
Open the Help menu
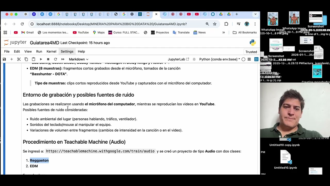[81, 51]
